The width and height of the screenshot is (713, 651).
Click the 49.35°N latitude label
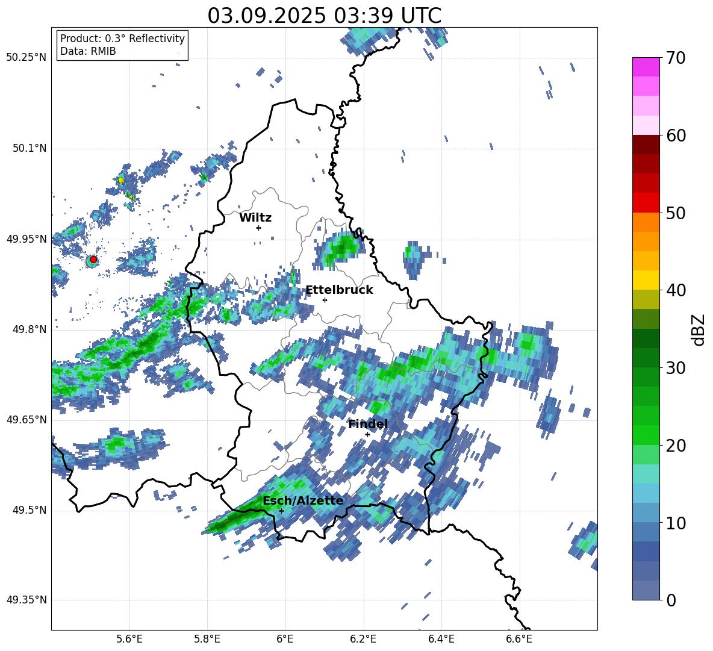[x=26, y=600]
